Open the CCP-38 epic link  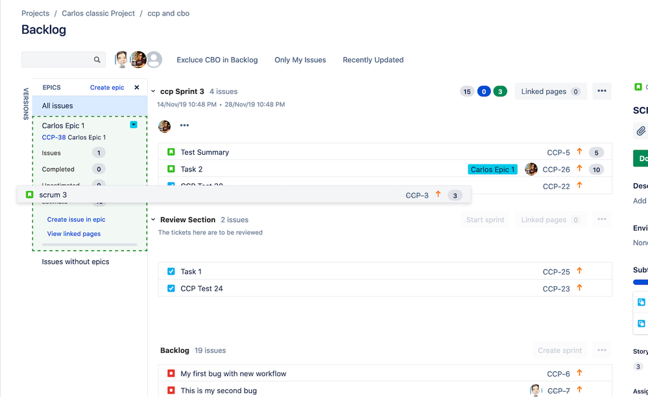[54, 137]
